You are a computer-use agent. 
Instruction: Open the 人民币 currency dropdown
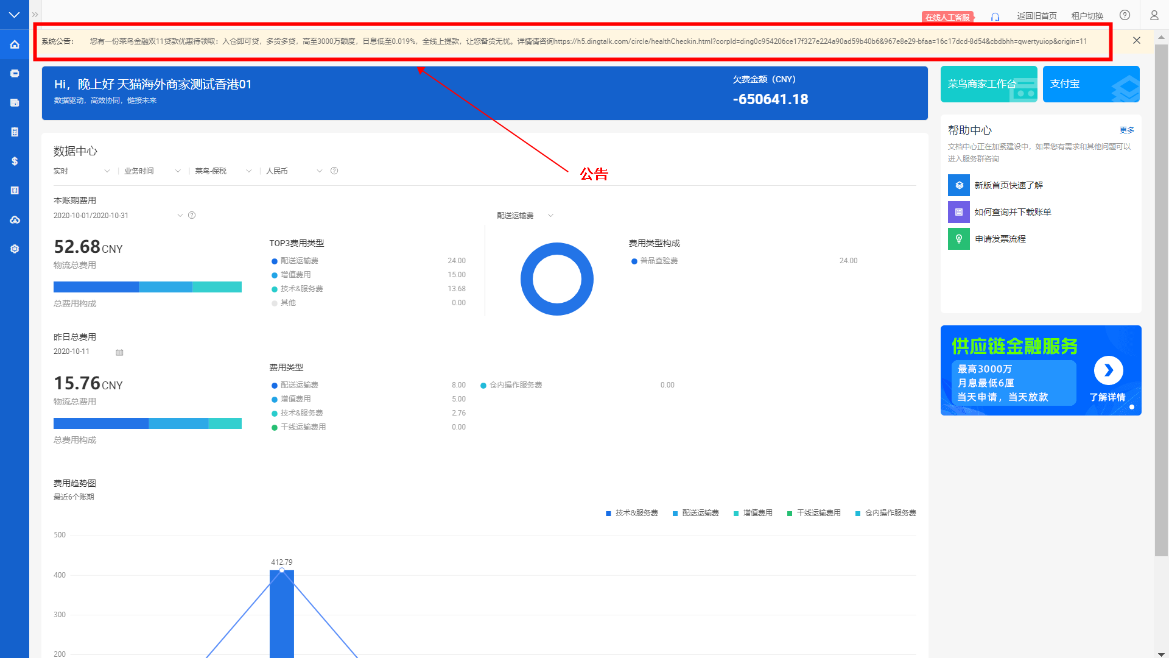(293, 171)
